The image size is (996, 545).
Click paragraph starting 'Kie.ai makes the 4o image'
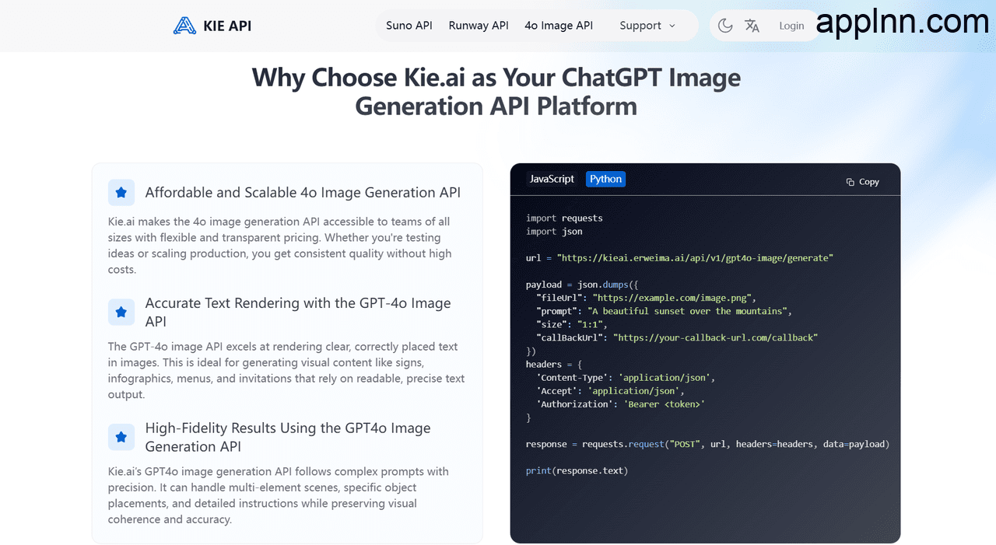[280, 246]
